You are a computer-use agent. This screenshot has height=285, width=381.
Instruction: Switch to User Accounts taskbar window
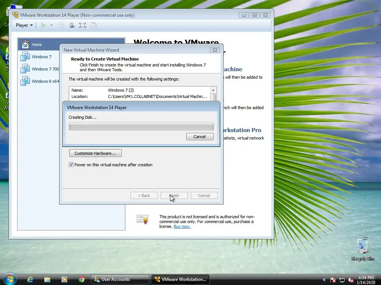pyautogui.click(x=120, y=279)
